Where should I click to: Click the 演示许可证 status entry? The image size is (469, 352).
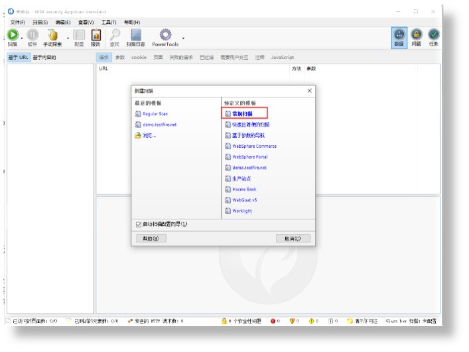(x=362, y=322)
